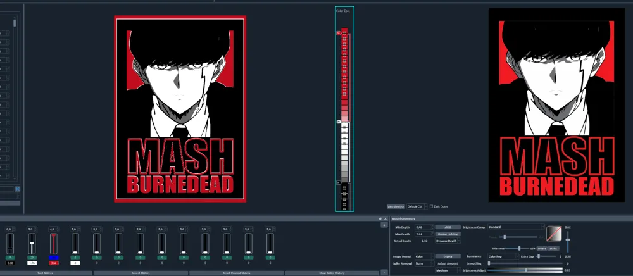The image size is (633, 276).
Task: Open the Luminance Color Pop dropdown
Action: tap(503, 256)
